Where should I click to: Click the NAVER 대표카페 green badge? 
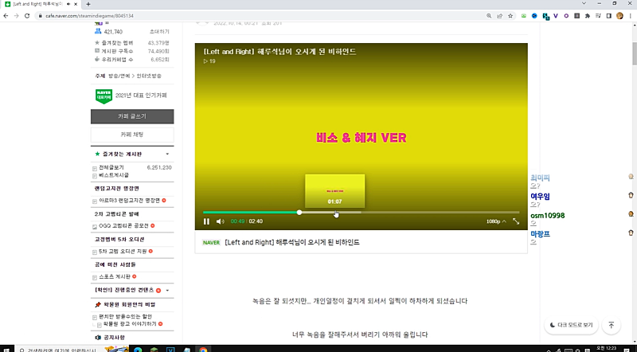[104, 96]
